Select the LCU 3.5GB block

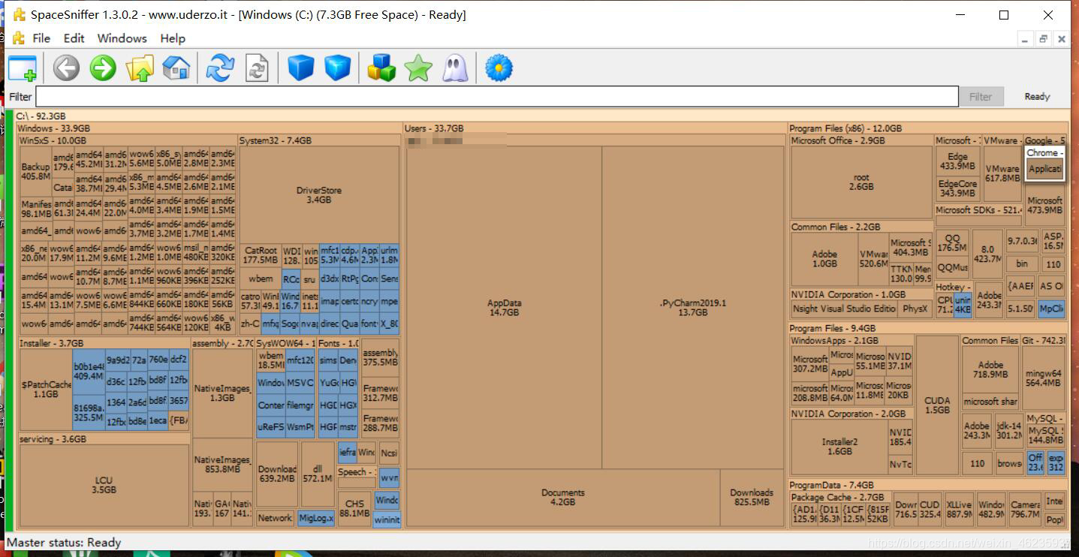(104, 485)
